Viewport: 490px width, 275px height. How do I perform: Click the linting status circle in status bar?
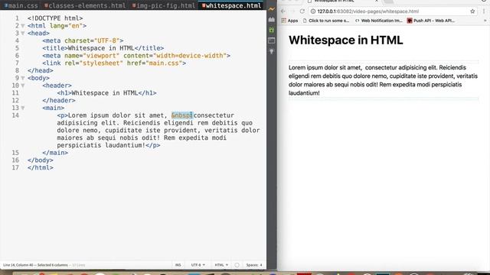(x=237, y=265)
